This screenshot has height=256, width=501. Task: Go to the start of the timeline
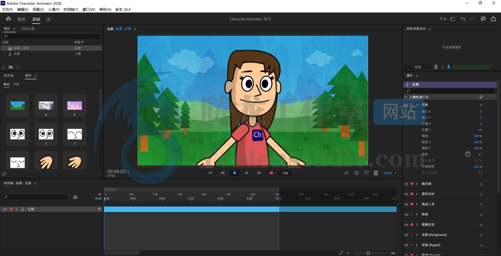point(210,173)
